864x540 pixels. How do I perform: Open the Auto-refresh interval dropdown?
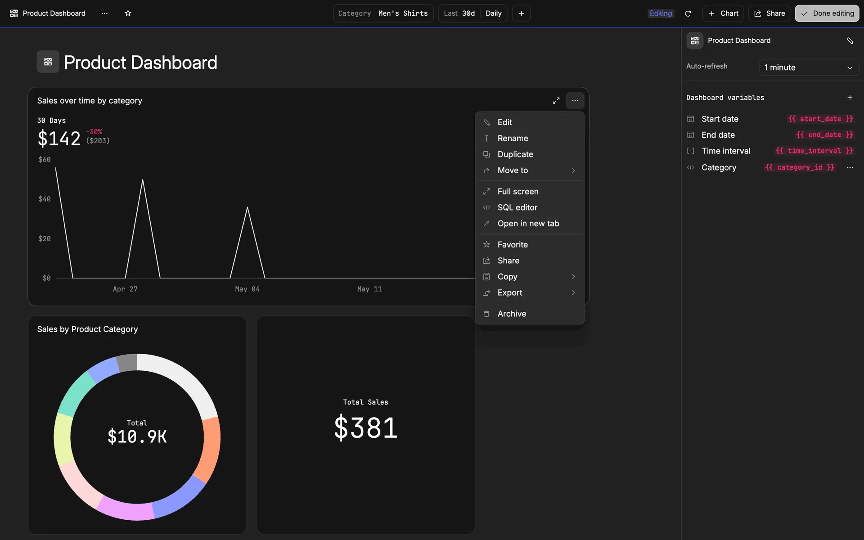(809, 67)
